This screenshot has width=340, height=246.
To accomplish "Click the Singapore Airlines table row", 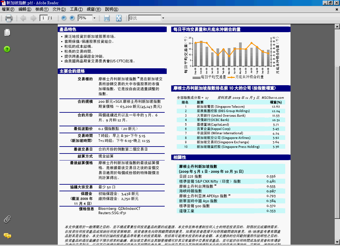I will click(231, 138).
